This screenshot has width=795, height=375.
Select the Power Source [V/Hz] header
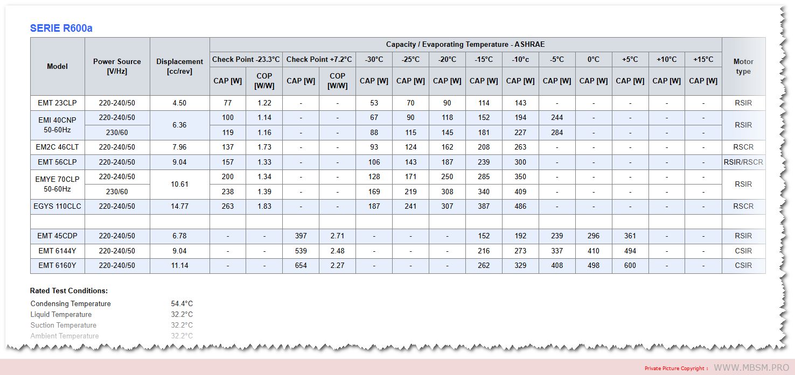click(117, 66)
